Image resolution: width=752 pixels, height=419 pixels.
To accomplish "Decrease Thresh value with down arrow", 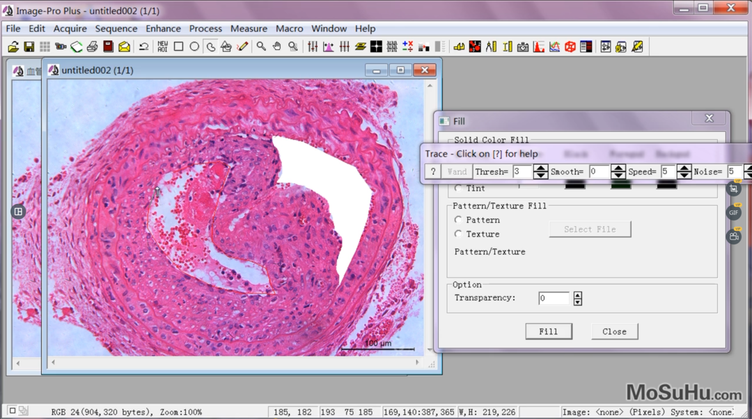I will point(540,175).
